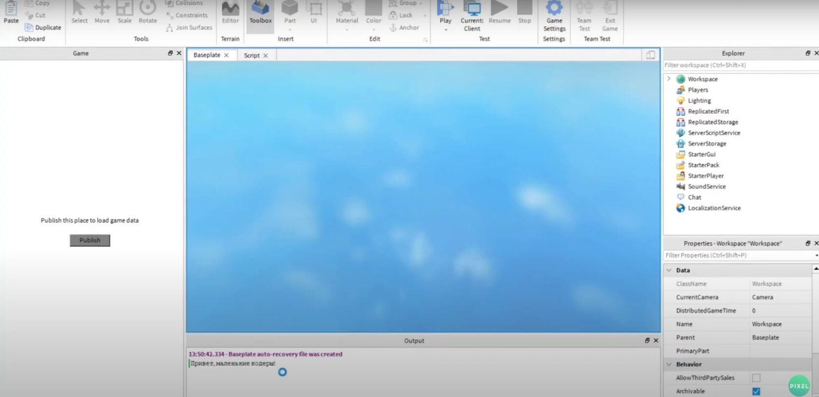Duplicate the selected object
The width and height of the screenshot is (819, 397).
tap(43, 28)
